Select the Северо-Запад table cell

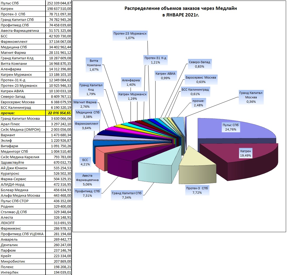tap(23, 97)
